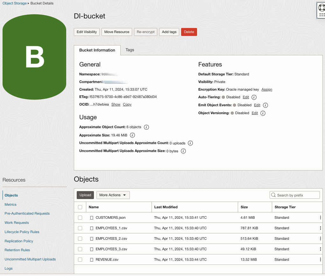Click info icon beside Approximate Size

132,135
